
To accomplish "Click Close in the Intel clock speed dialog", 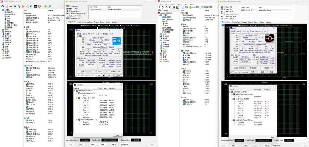I will point(118,135).
